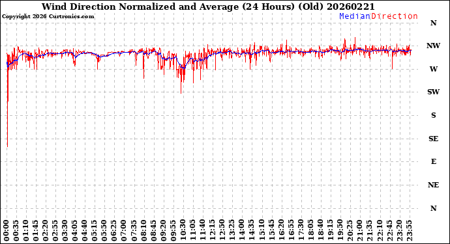The image size is (450, 244).
Task: Click the 20:25 time label
Action: [350, 230]
